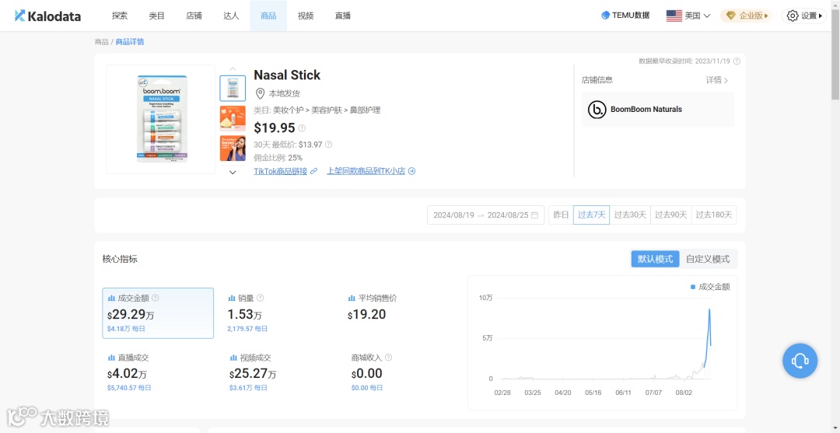The width and height of the screenshot is (840, 433).
Task: Click 上架同款商品到TK小店 link
Action: (x=366, y=171)
